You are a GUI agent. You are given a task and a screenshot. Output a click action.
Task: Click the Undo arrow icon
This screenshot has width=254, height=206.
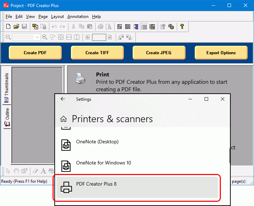(x=54, y=26)
